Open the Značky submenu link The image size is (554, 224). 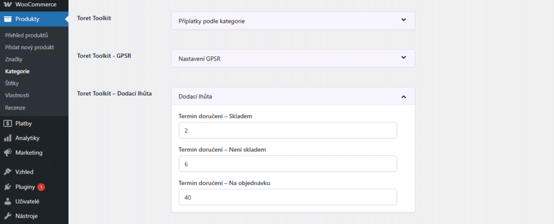tap(14, 60)
